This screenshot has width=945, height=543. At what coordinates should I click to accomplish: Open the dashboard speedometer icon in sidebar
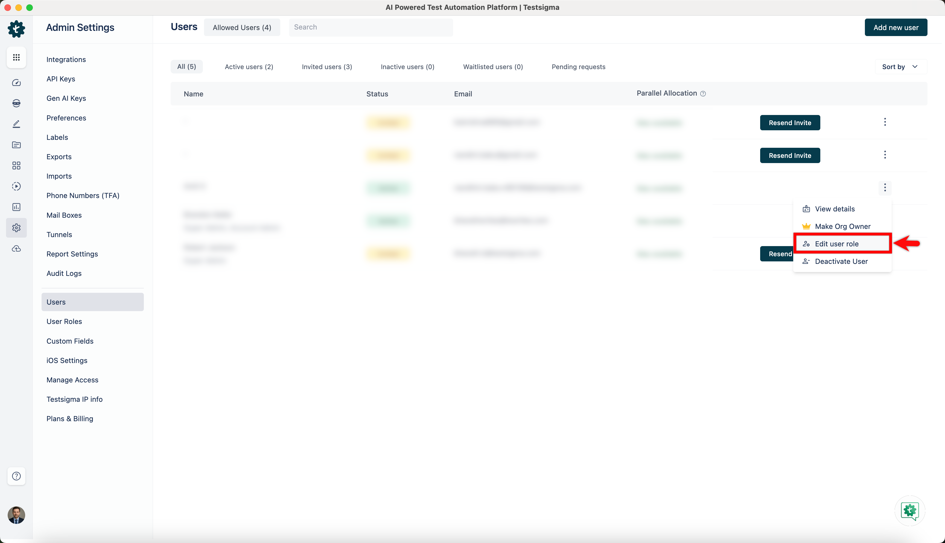pos(16,82)
